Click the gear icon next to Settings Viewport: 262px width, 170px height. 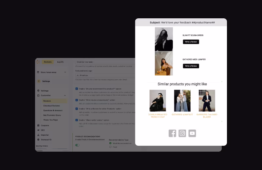[x=38, y=91]
